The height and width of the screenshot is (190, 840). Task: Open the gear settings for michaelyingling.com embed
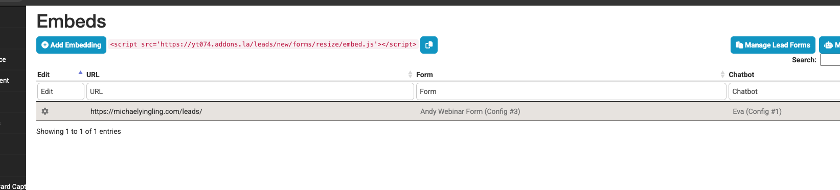(45, 111)
